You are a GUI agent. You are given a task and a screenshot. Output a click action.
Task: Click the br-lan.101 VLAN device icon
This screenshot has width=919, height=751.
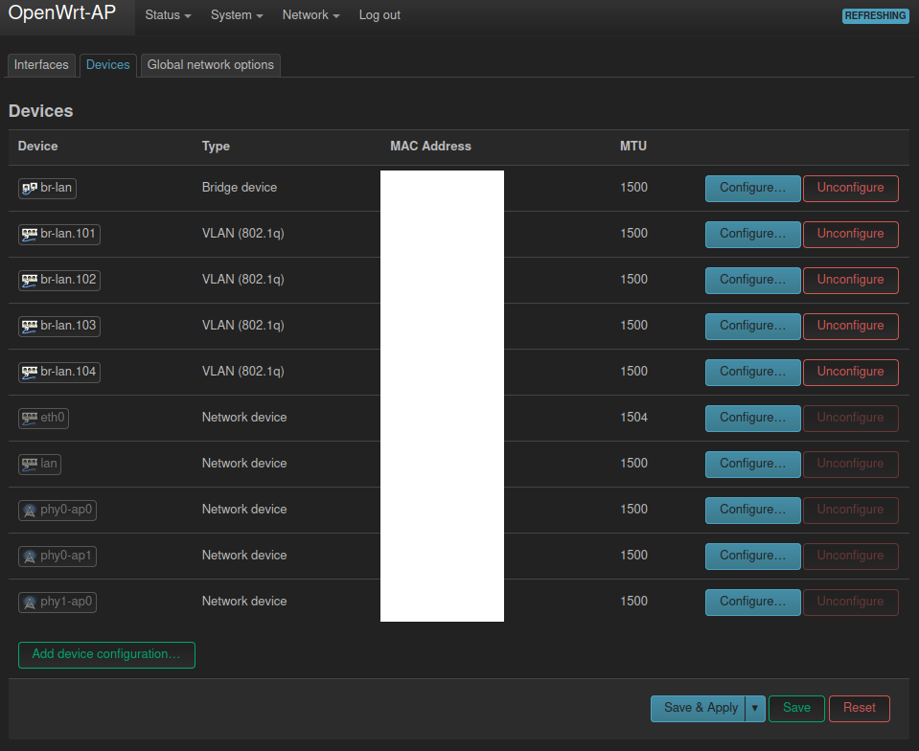click(30, 235)
